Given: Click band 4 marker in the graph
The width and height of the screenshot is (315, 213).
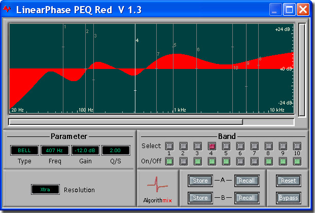Looking at the screenshot, I should click(137, 41).
